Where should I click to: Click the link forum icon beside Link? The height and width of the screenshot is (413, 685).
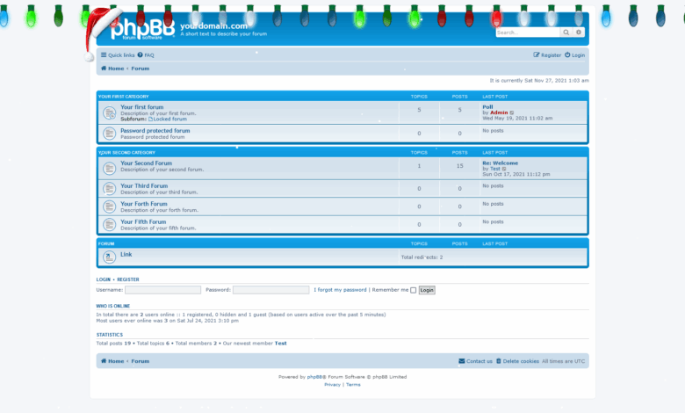coord(109,257)
